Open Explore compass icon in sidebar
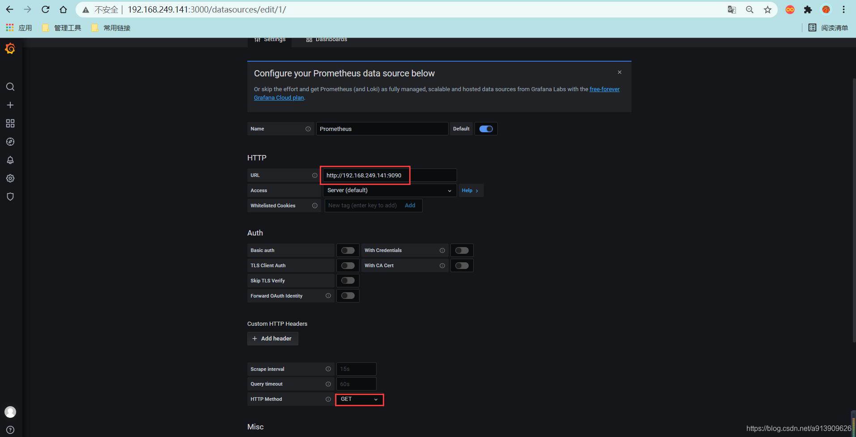Image resolution: width=856 pixels, height=437 pixels. coord(10,142)
